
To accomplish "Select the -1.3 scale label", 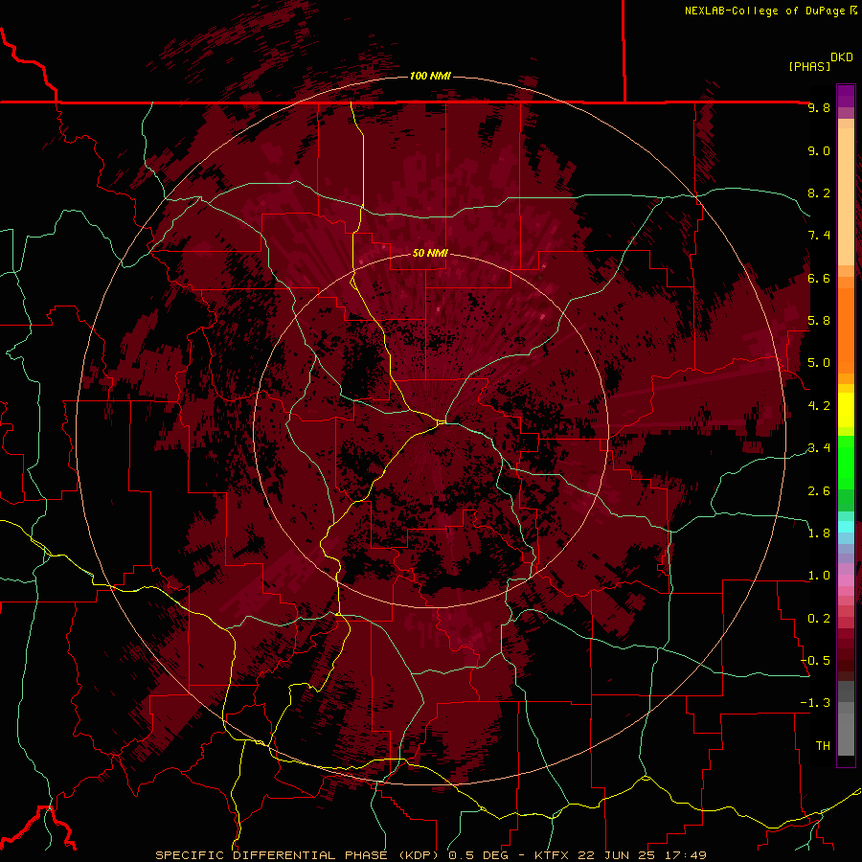I will point(815,703).
